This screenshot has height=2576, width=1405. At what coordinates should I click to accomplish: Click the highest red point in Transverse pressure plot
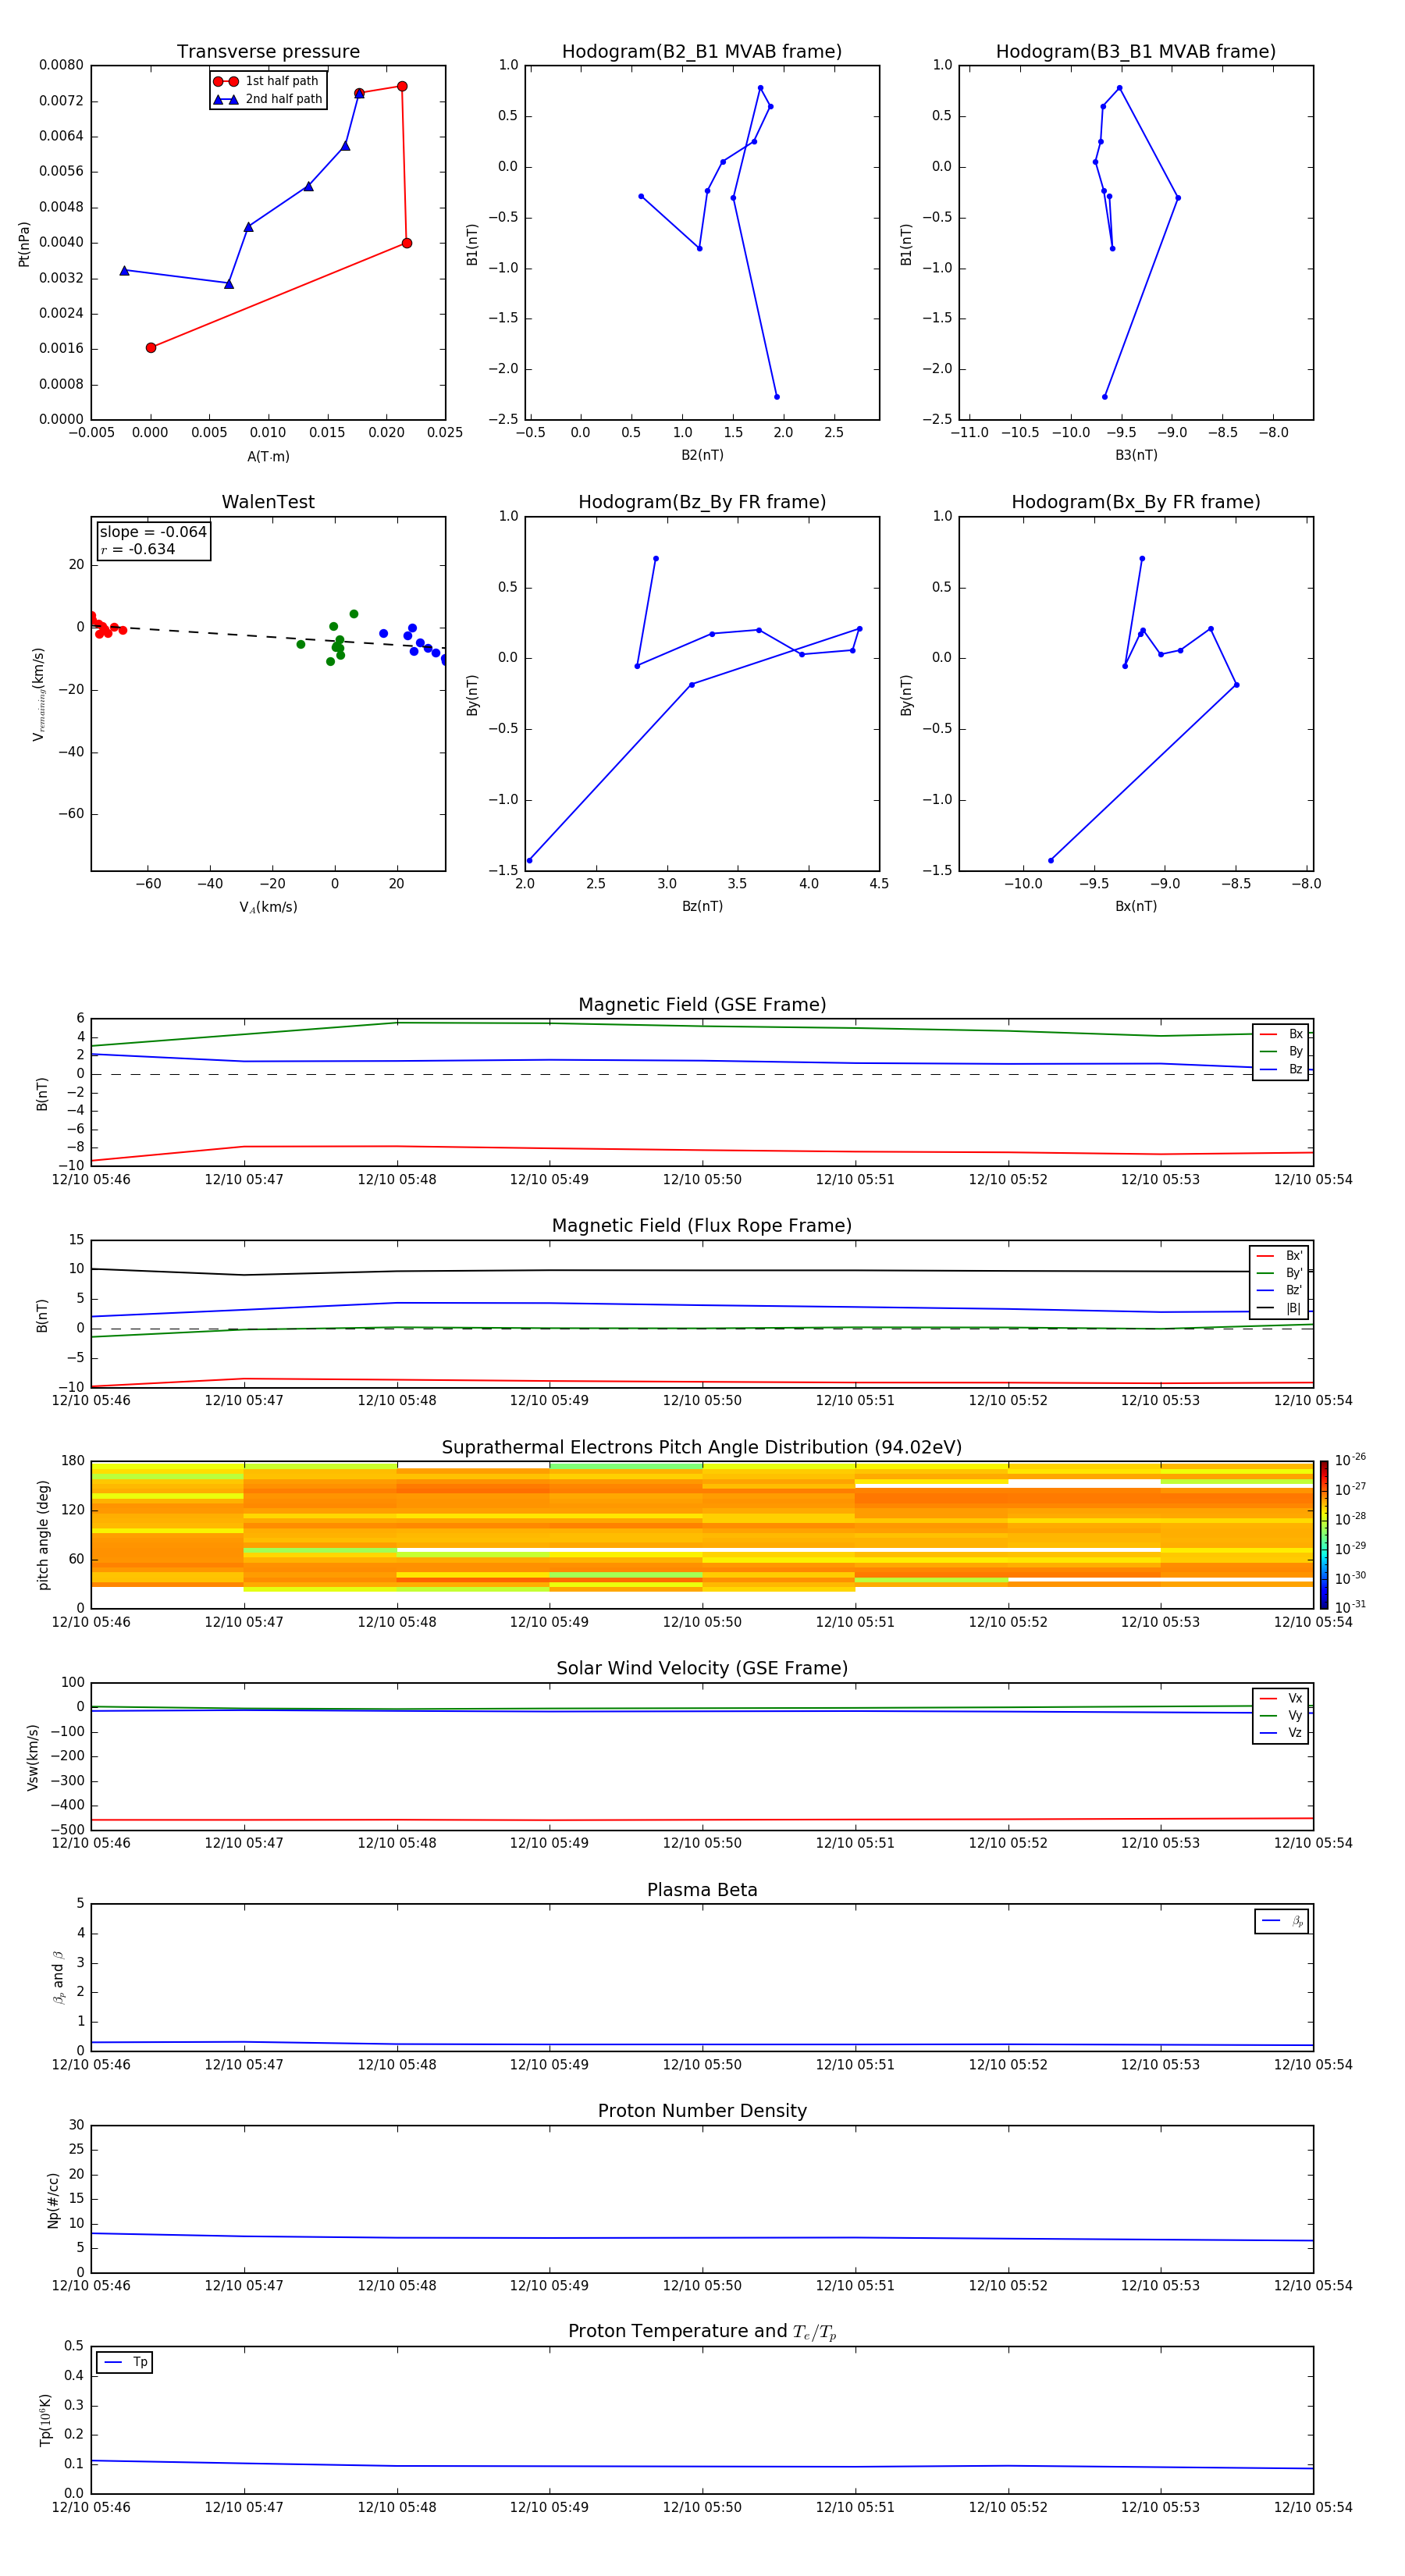(x=402, y=86)
